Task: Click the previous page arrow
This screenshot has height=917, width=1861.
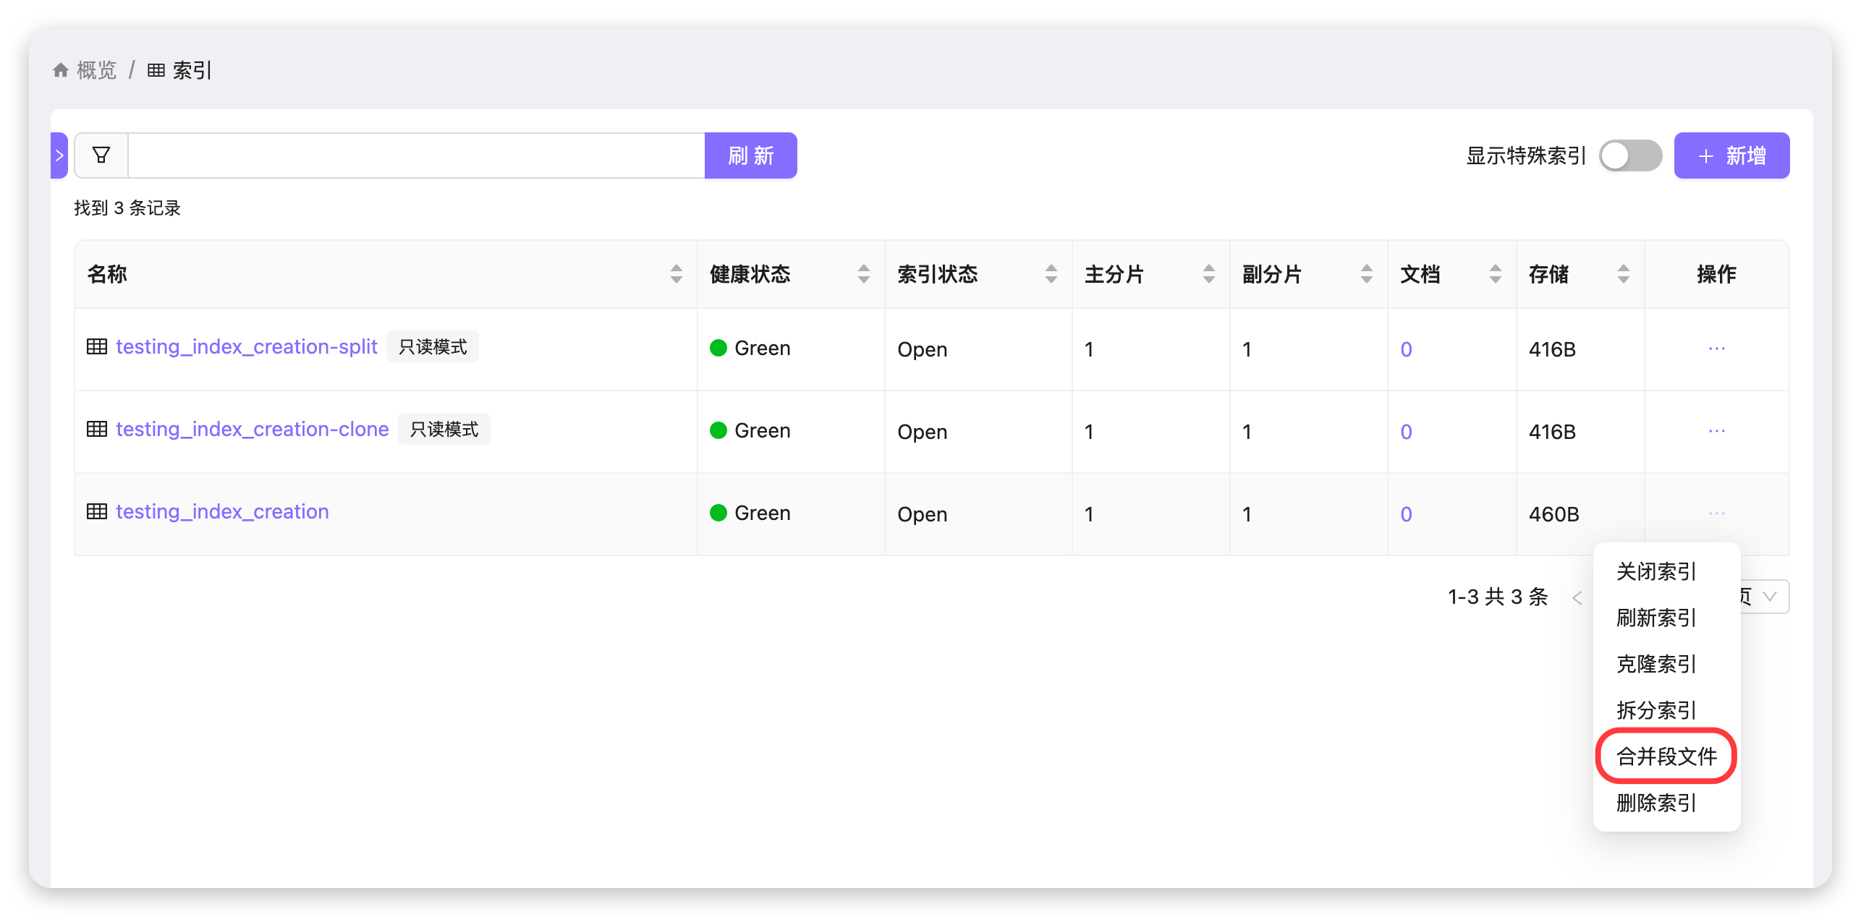Action: coord(1577,598)
